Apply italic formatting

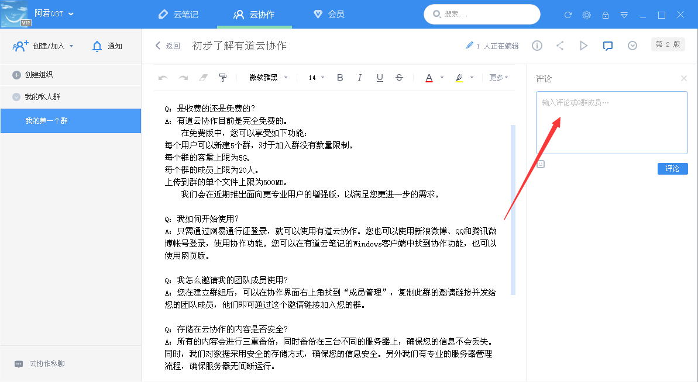click(x=359, y=77)
